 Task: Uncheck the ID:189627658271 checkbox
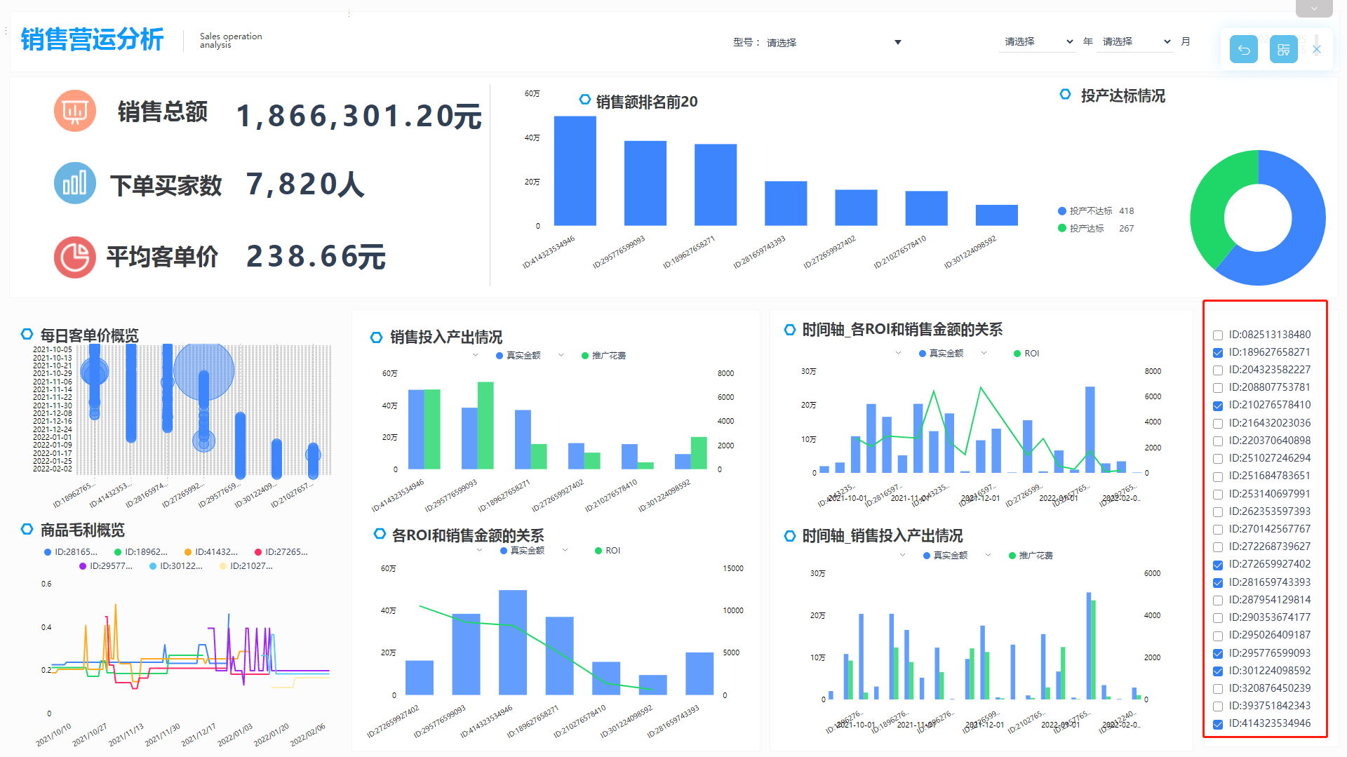[1218, 353]
